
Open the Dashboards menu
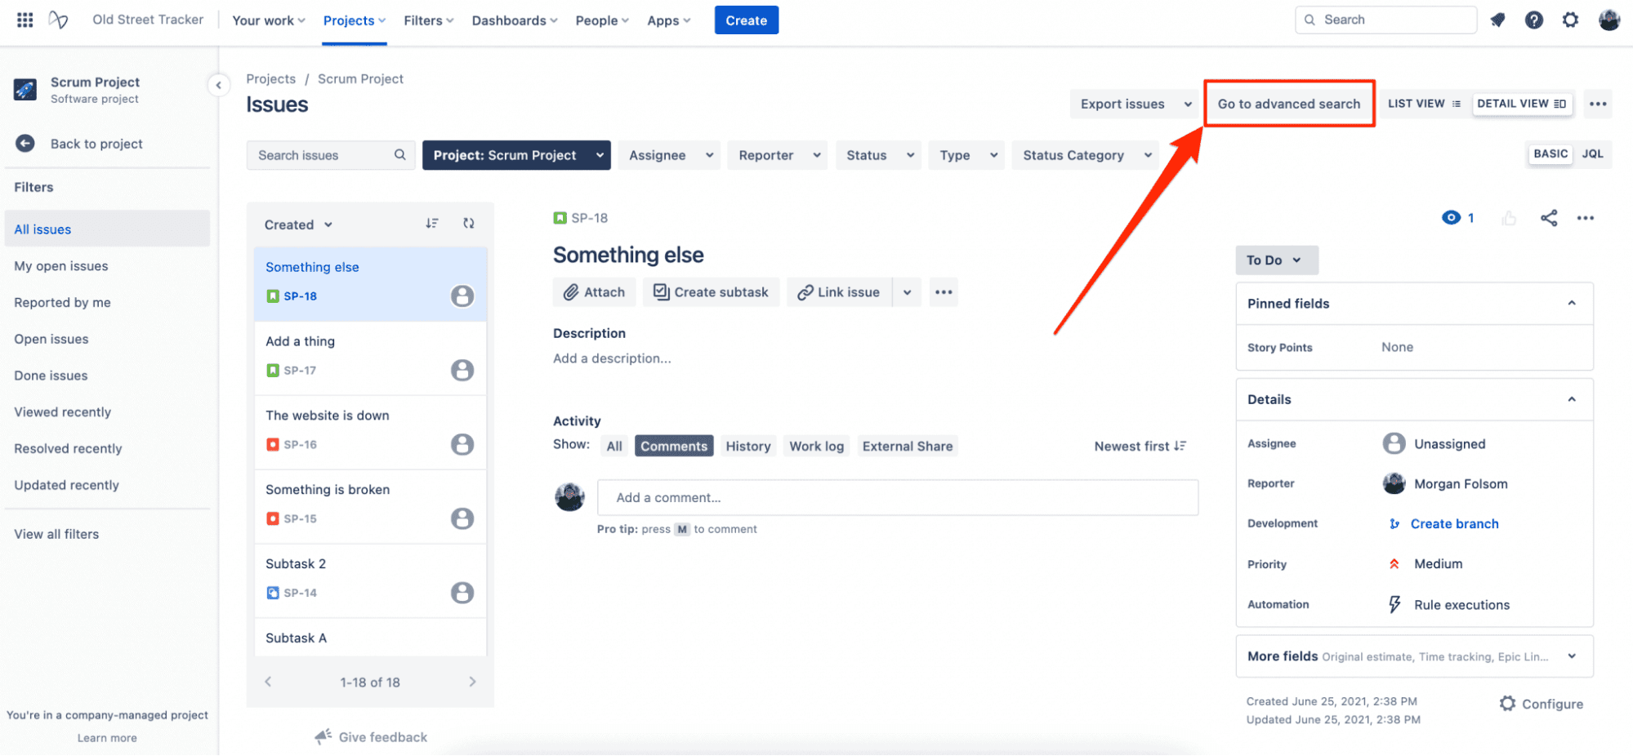pos(513,20)
